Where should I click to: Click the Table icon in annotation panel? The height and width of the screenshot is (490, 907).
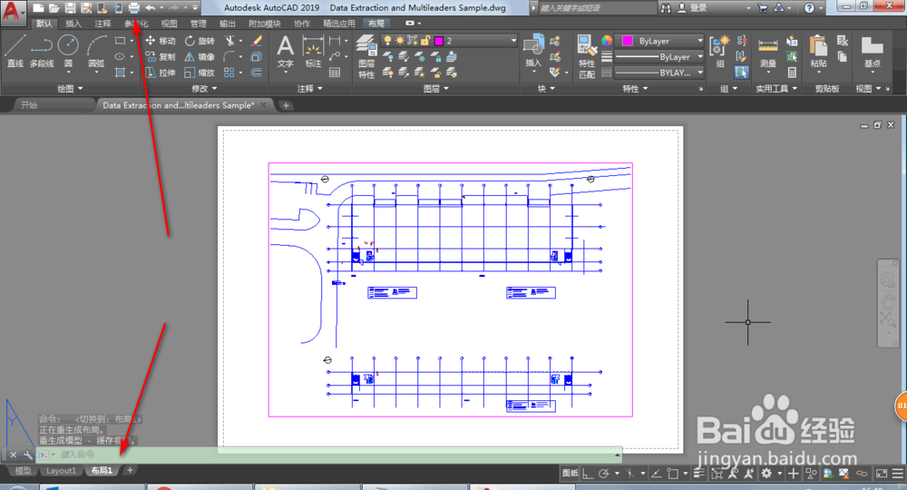[x=335, y=73]
